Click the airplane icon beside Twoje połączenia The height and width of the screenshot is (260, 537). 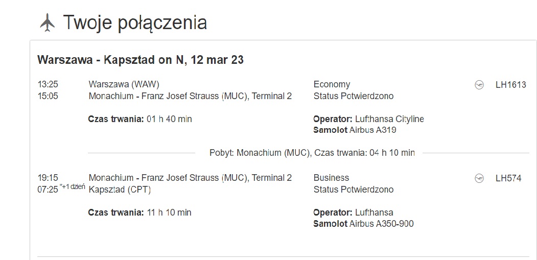pyautogui.click(x=48, y=22)
